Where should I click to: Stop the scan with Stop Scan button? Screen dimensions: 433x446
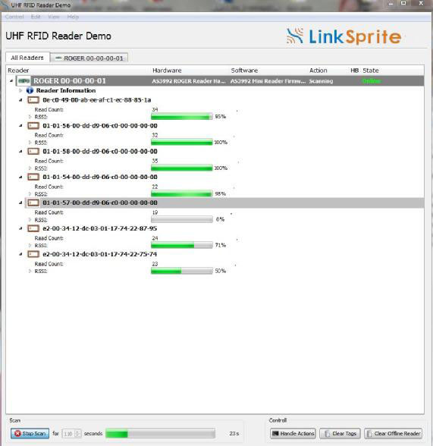tap(30, 434)
